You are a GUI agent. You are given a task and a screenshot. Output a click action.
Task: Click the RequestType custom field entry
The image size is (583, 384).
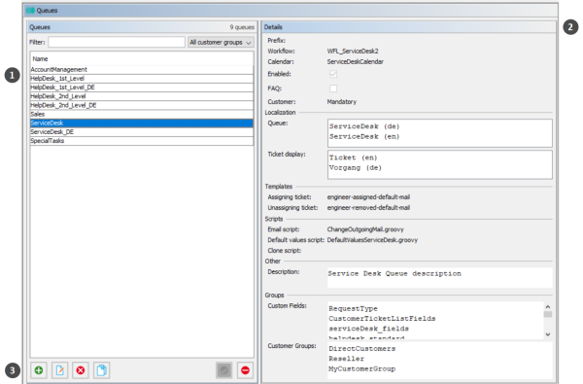(x=354, y=309)
